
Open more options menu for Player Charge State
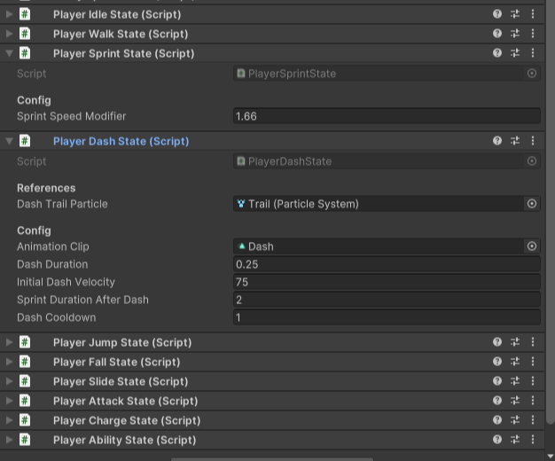(533, 419)
